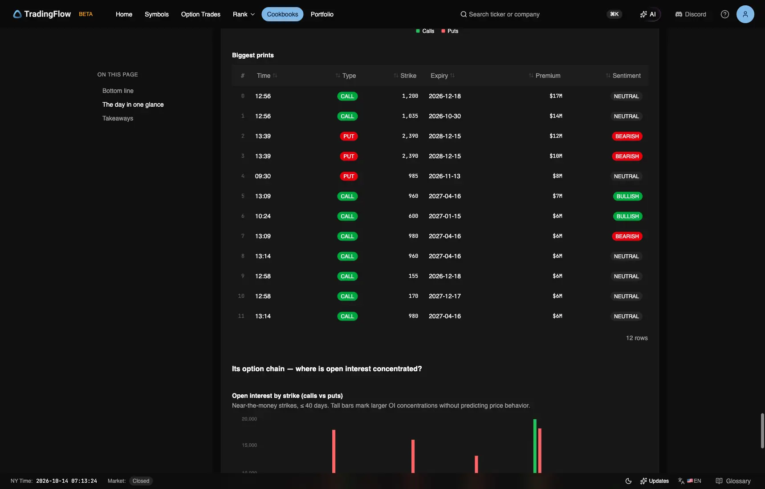Expand the Rank dropdown menu

pyautogui.click(x=244, y=14)
